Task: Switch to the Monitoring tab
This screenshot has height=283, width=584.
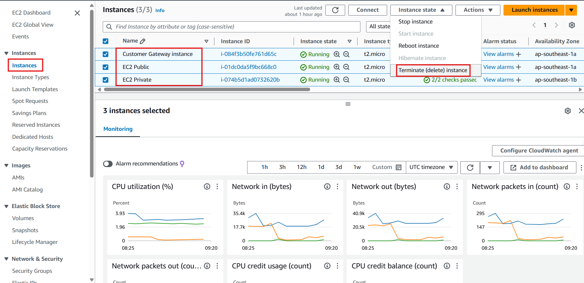Action: click(x=118, y=129)
